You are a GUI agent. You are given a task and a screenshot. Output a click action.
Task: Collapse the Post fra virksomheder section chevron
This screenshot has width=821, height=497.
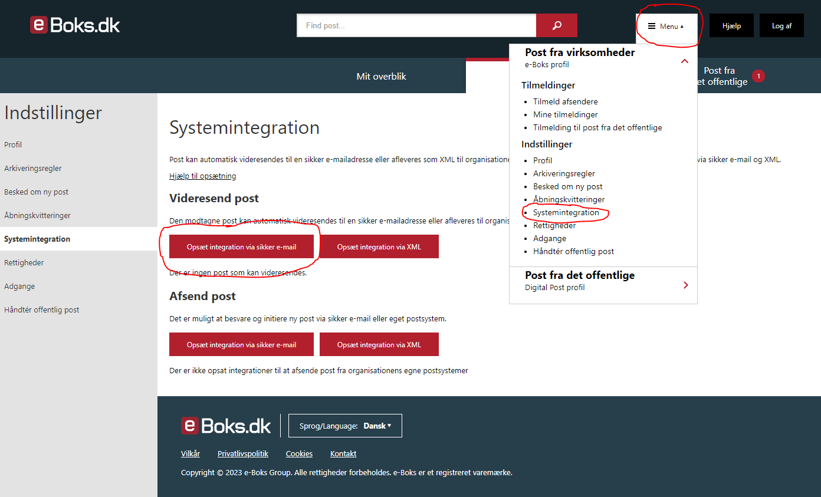(x=685, y=60)
